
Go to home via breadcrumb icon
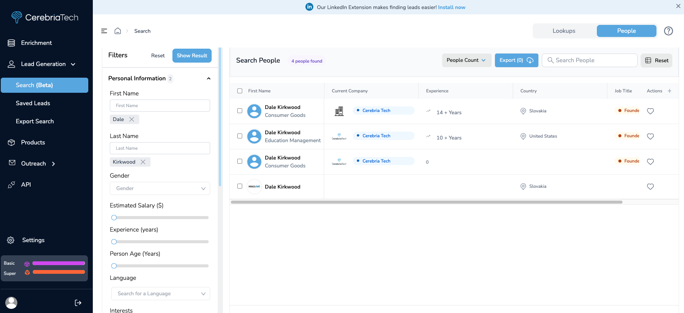[x=118, y=31]
